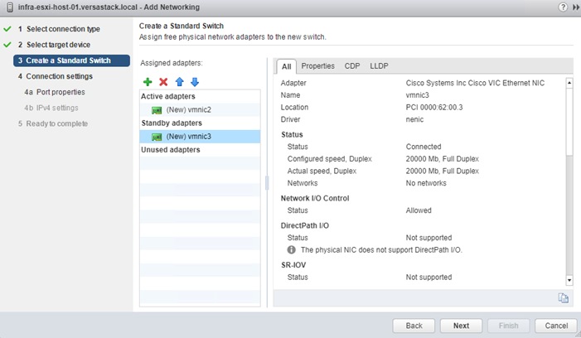This screenshot has width=581, height=338.
Task: Copy adapter details with clipboard icon
Action: [564, 298]
